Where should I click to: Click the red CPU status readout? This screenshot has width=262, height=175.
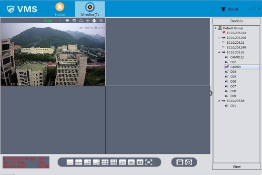tap(26, 162)
